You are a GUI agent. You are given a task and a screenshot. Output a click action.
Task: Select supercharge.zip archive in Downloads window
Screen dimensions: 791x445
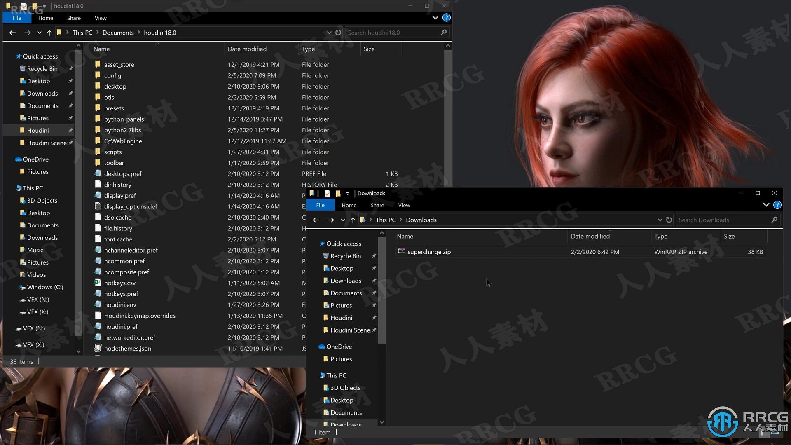point(428,252)
